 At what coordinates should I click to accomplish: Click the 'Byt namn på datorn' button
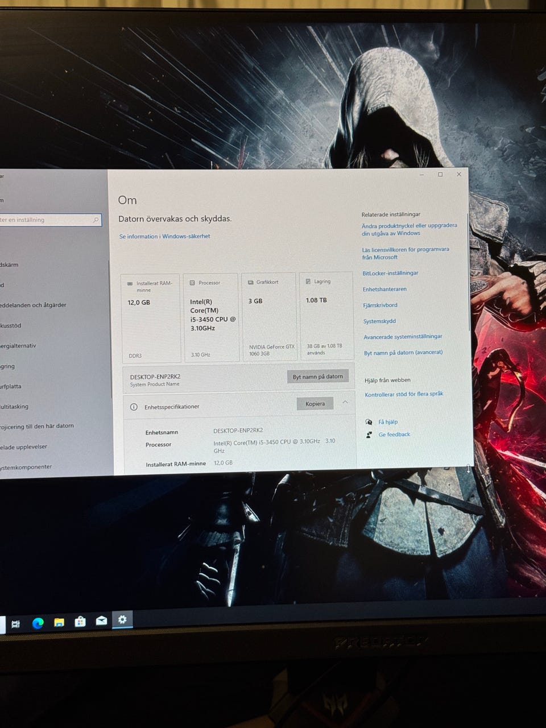click(317, 377)
